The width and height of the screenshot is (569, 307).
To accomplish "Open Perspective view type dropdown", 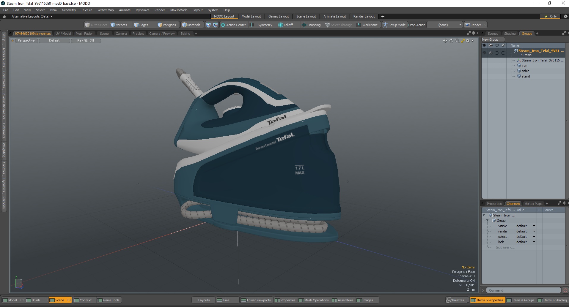I will click(x=26, y=40).
